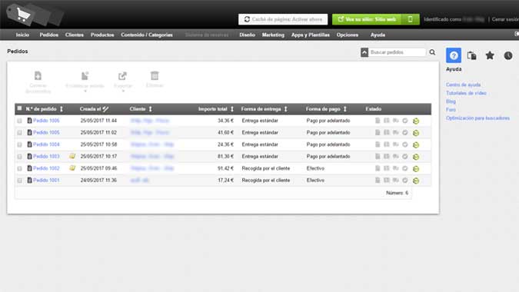Click the yellow note icon on Pedido 1002
The height and width of the screenshot is (292, 519).
tap(72, 168)
